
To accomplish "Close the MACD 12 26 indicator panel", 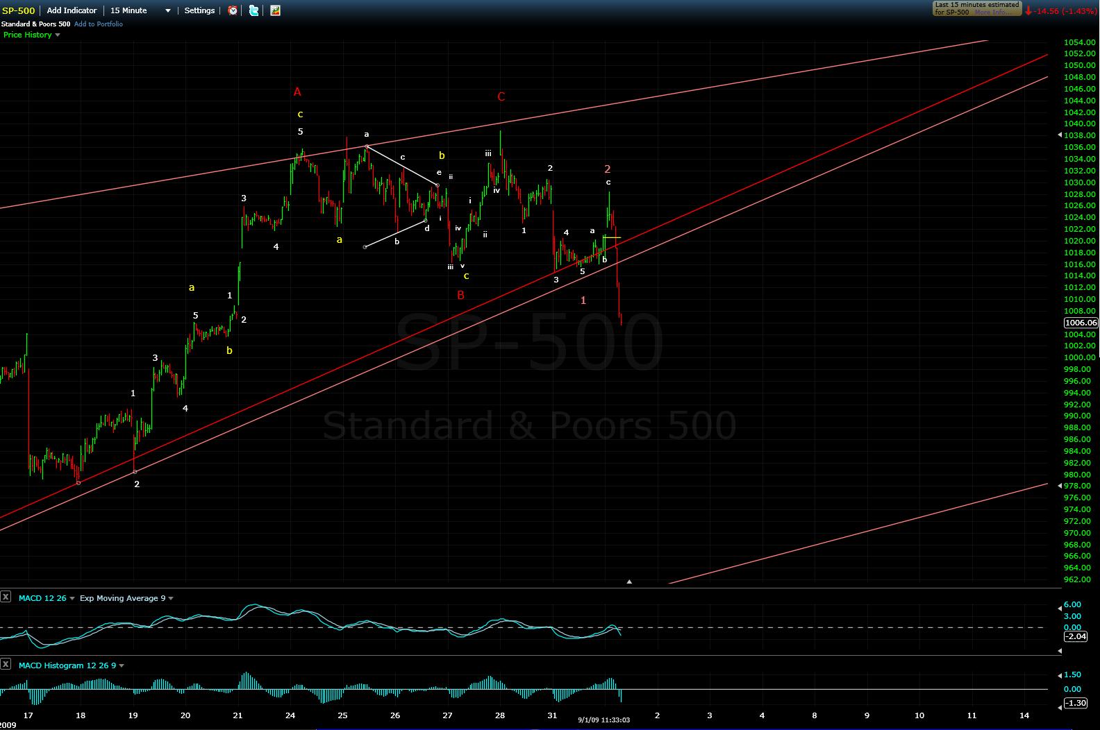I will tap(6, 597).
